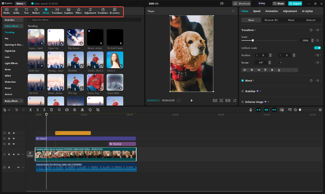This screenshot has width=325, height=194.
Task: Click the Export button
Action: (x=295, y=3)
